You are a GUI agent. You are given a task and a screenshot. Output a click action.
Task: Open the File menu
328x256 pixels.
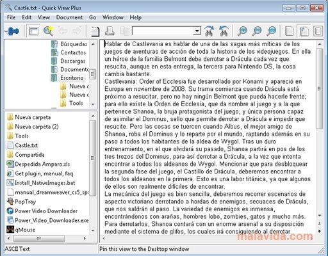point(11,17)
